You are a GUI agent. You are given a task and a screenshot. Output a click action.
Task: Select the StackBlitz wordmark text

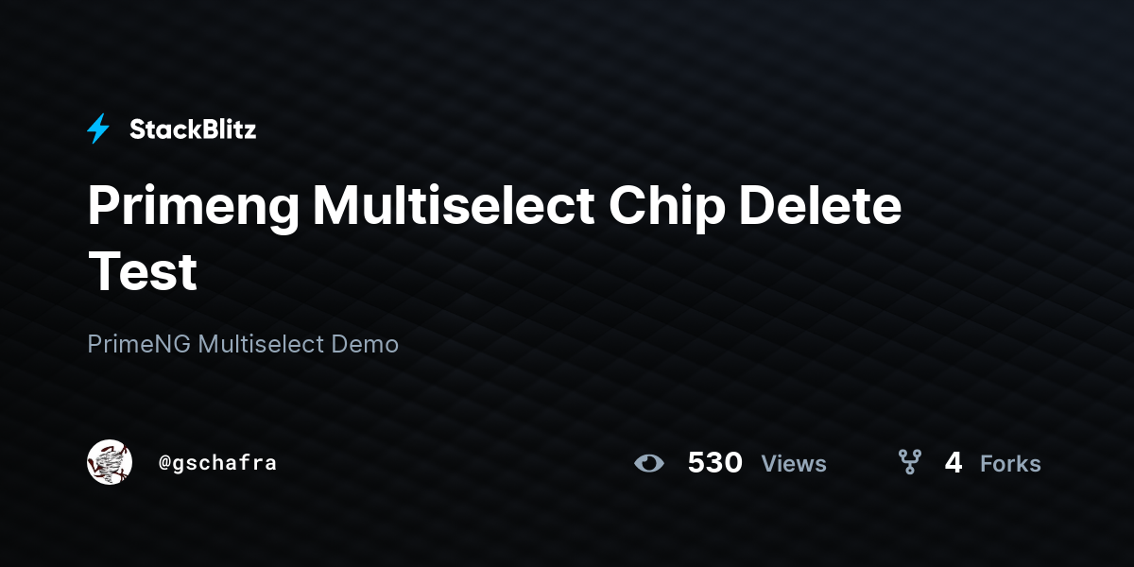click(193, 129)
